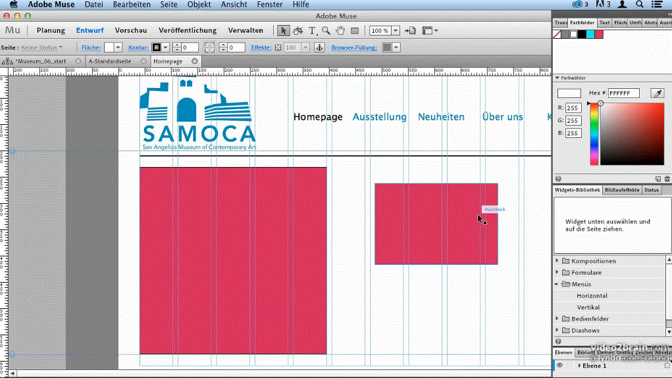672x378 pixels.
Task: Open the Datei menu
Action: (93, 5)
